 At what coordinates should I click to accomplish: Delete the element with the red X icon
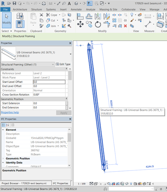coord(125,26)
